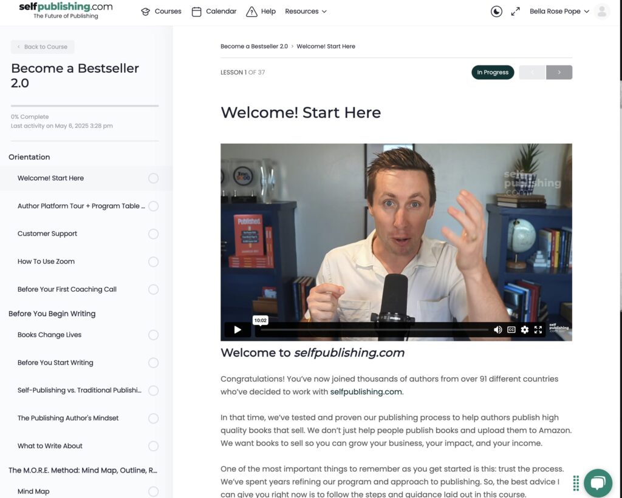Go Back to Course
This screenshot has width=622, height=498.
(43, 47)
